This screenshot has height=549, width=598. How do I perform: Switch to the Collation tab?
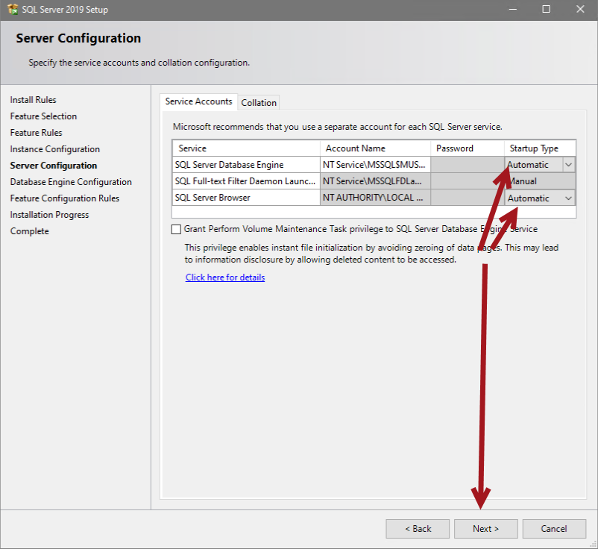click(259, 103)
